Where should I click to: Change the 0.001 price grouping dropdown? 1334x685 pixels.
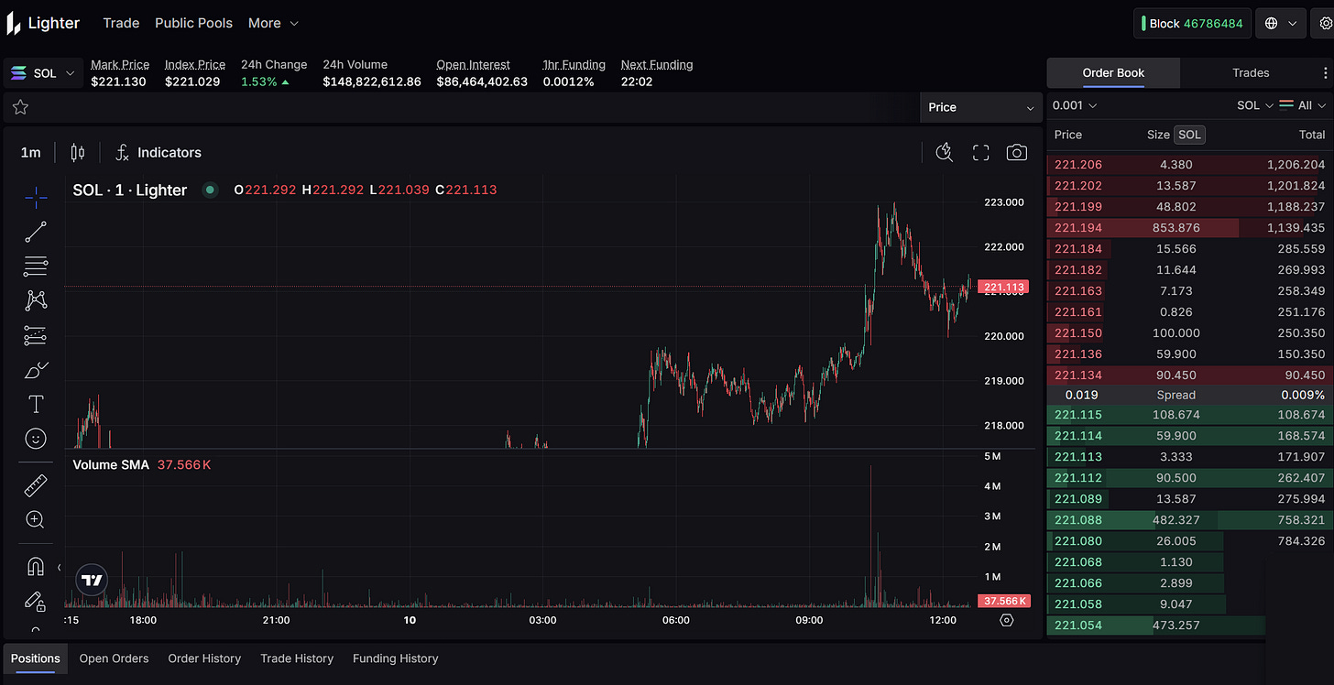pos(1075,105)
